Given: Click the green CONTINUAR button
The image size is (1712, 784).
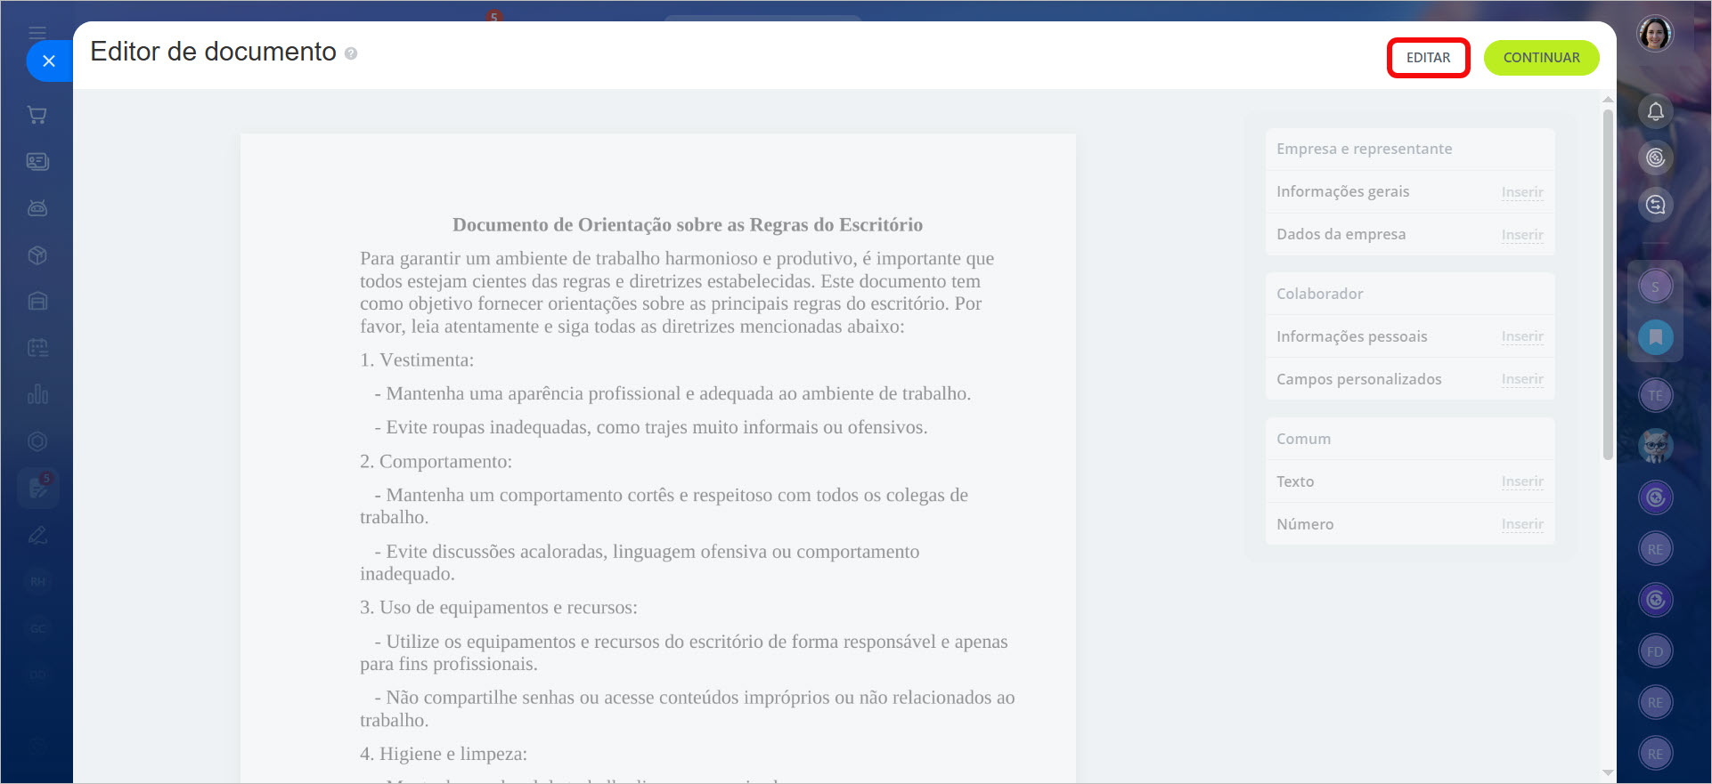Looking at the screenshot, I should (1541, 58).
